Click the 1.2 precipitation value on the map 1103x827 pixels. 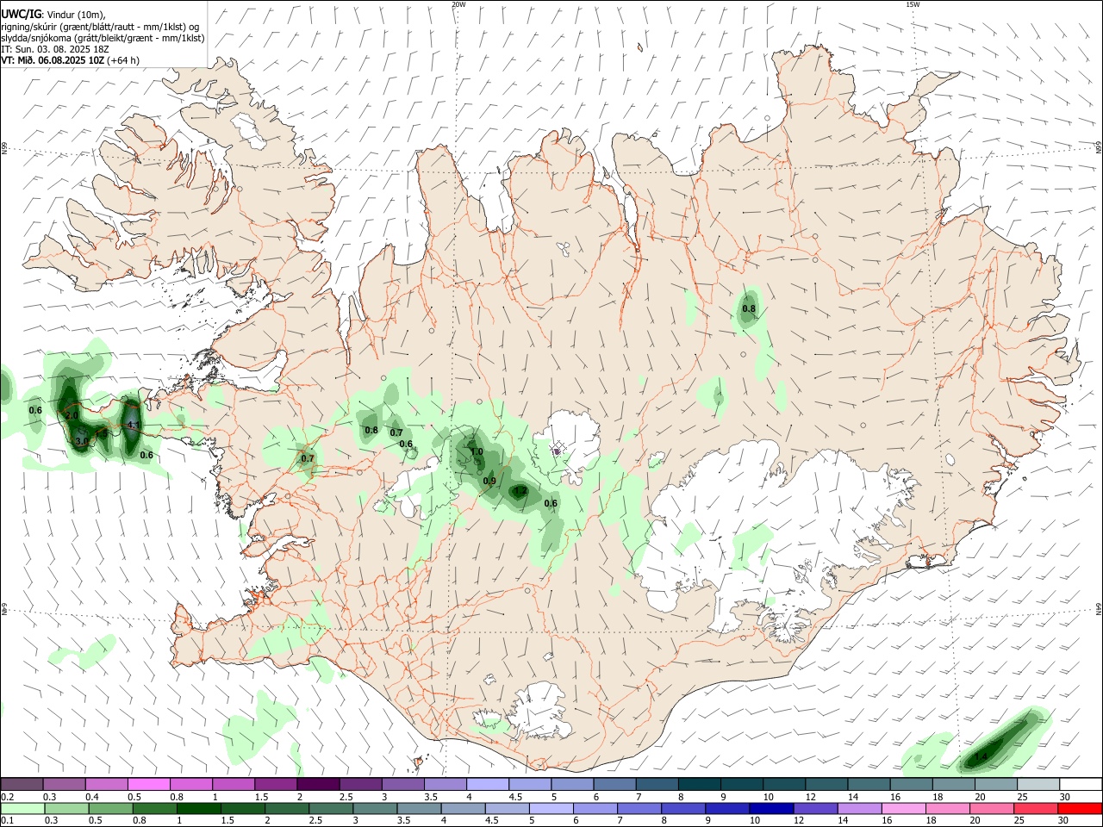click(520, 491)
